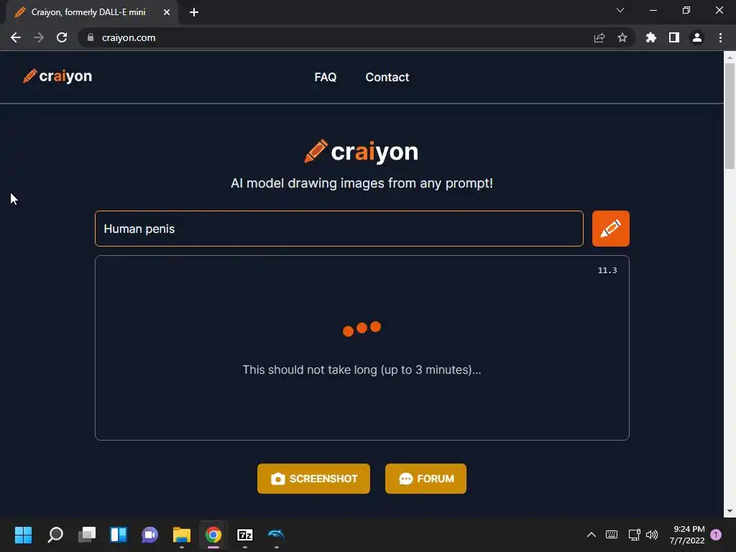
Task: Click the page vertical scrollbar thumb
Action: tap(730, 115)
